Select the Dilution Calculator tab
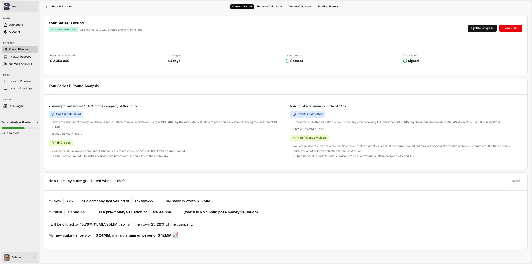The image size is (532, 264). point(300,7)
